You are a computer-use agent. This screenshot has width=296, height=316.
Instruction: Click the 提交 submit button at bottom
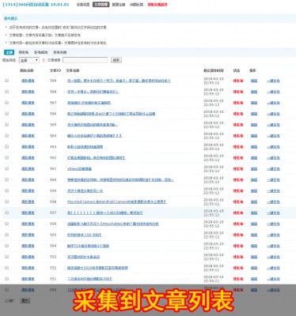tap(25, 301)
